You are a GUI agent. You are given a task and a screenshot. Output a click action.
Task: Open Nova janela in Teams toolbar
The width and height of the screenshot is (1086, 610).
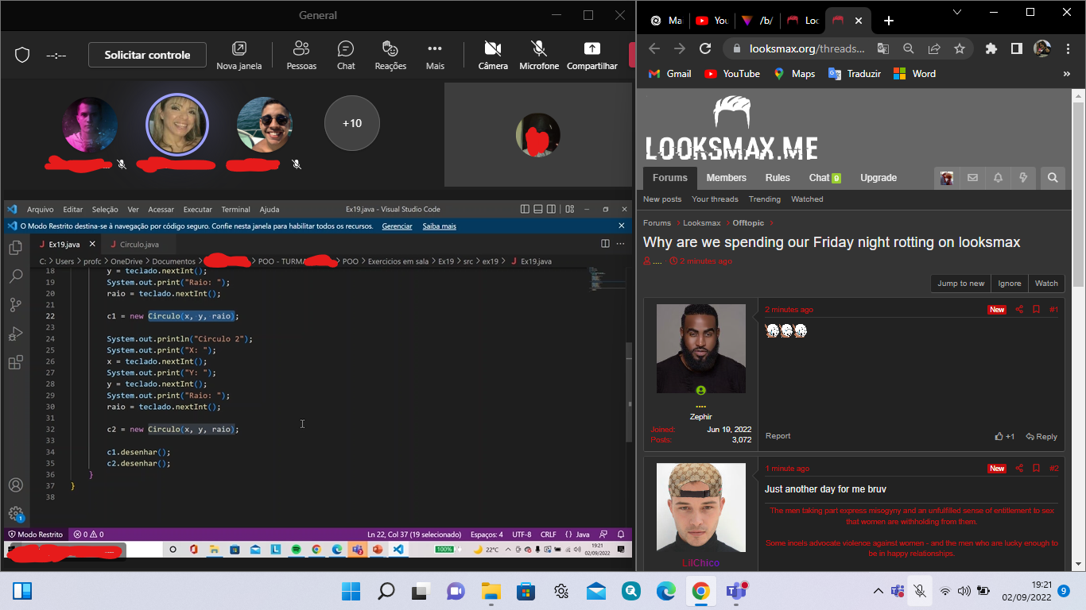239,56
